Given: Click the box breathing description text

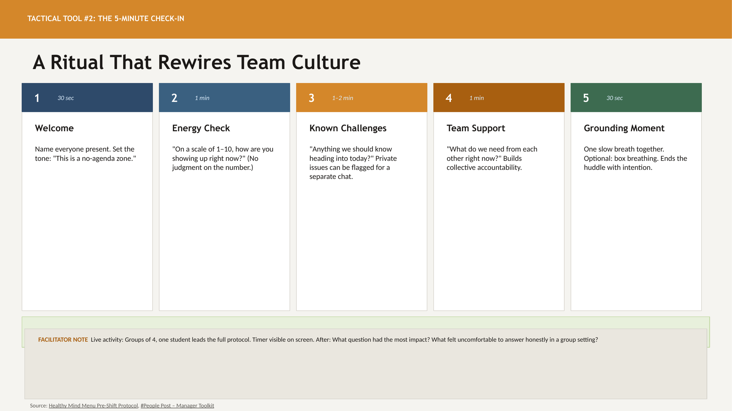Looking at the screenshot, I should point(635,158).
